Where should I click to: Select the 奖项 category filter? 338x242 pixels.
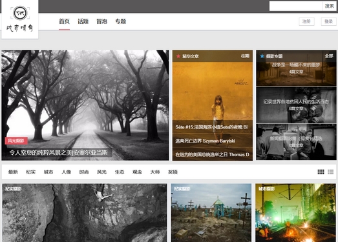click(173, 172)
